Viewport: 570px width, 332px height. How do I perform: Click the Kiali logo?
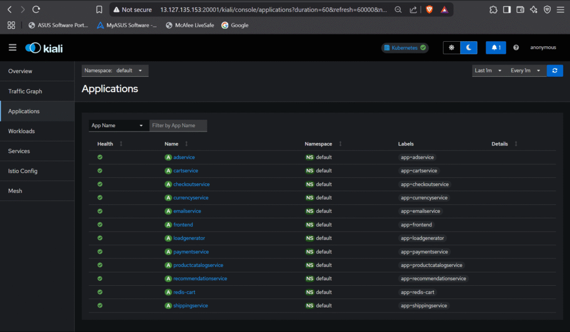(x=44, y=48)
